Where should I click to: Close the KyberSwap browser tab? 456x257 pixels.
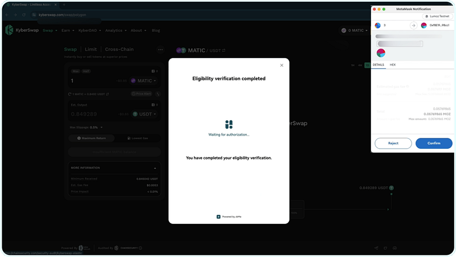(55, 5)
